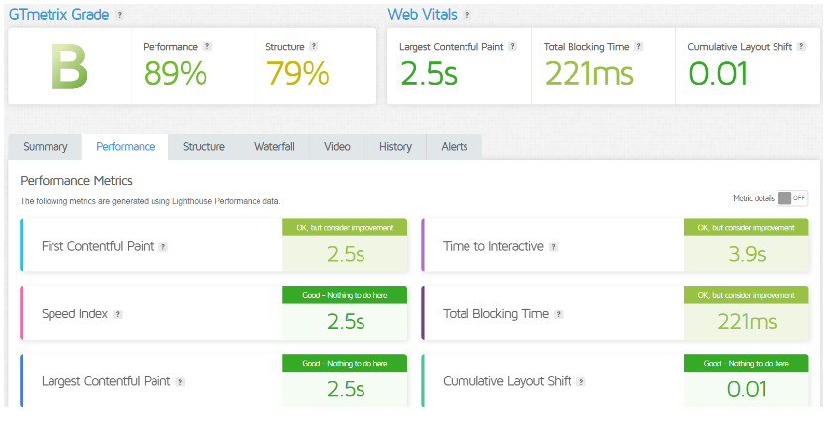This screenshot has height=426, width=829.
Task: Click the help icon next to First Contentful Paint
Action: click(163, 246)
